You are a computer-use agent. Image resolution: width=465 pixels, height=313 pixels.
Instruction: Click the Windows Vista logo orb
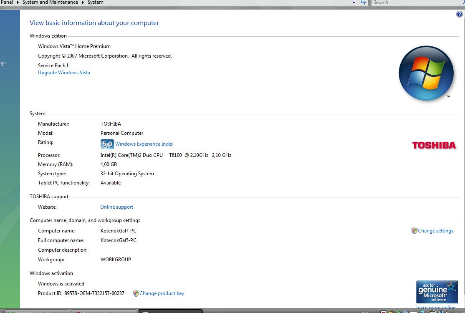426,73
